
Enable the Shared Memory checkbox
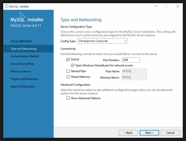68,77
